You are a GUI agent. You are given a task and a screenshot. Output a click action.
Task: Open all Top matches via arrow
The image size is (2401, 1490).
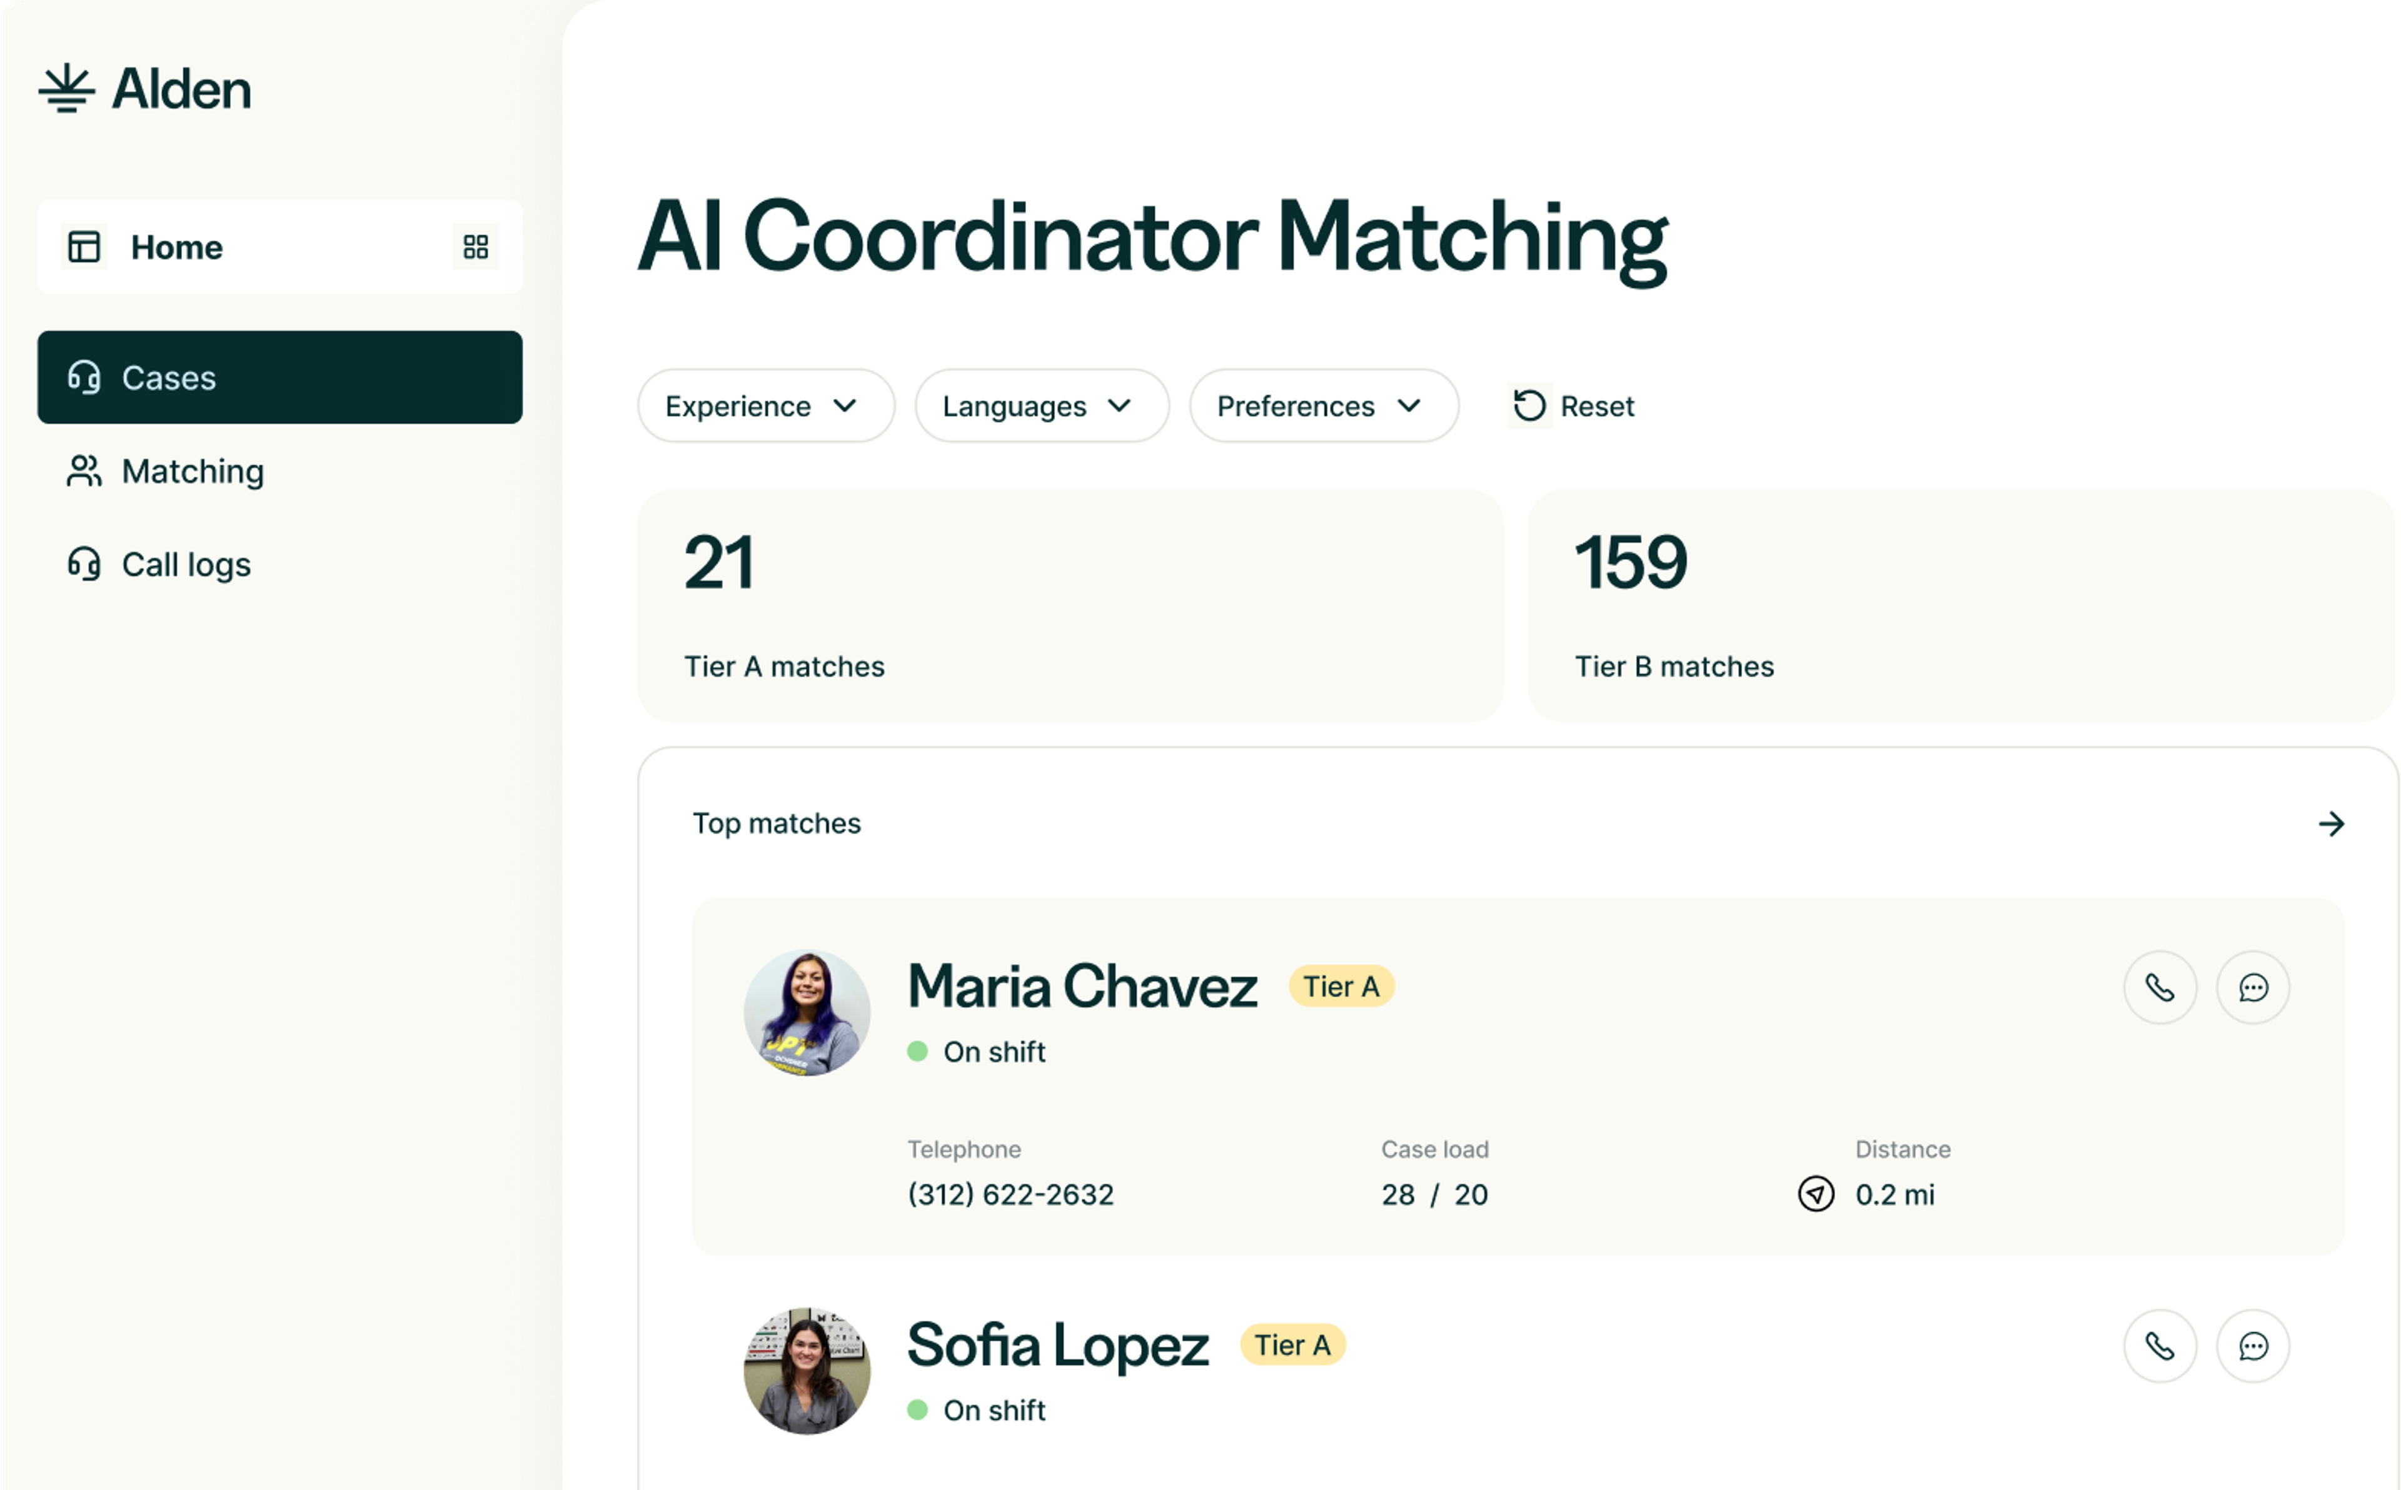click(2331, 824)
